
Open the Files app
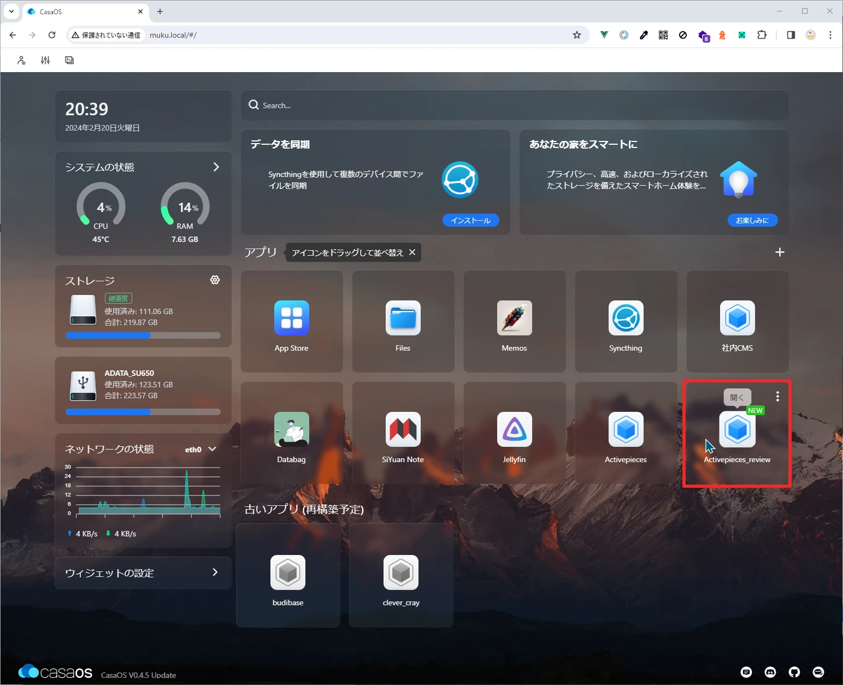[403, 318]
